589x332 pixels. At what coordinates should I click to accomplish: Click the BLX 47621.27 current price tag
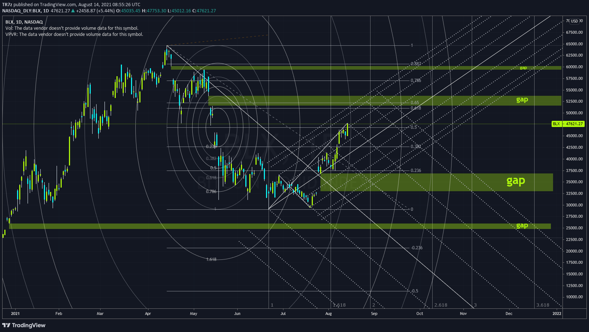(568, 124)
